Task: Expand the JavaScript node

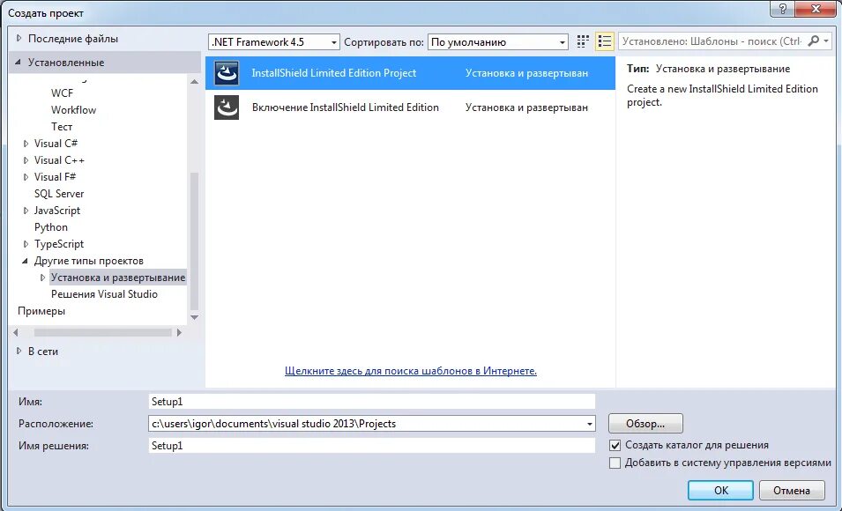Action: point(26,211)
